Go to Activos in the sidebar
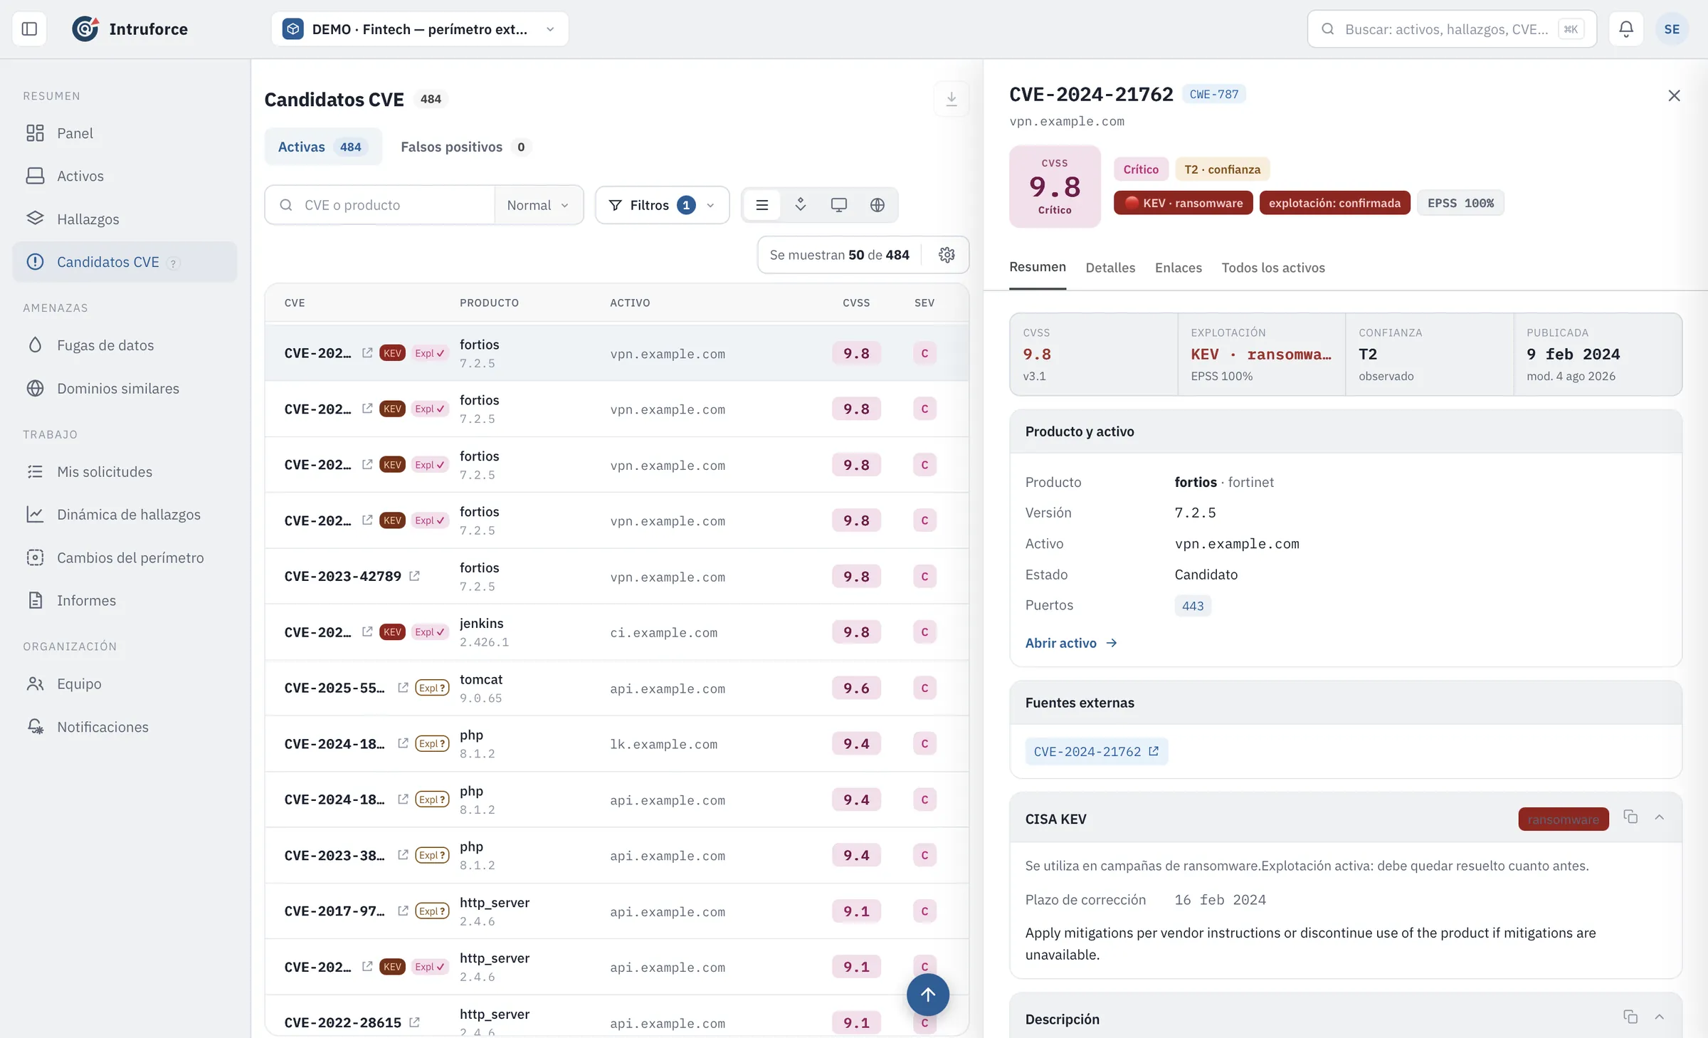 coord(125,176)
